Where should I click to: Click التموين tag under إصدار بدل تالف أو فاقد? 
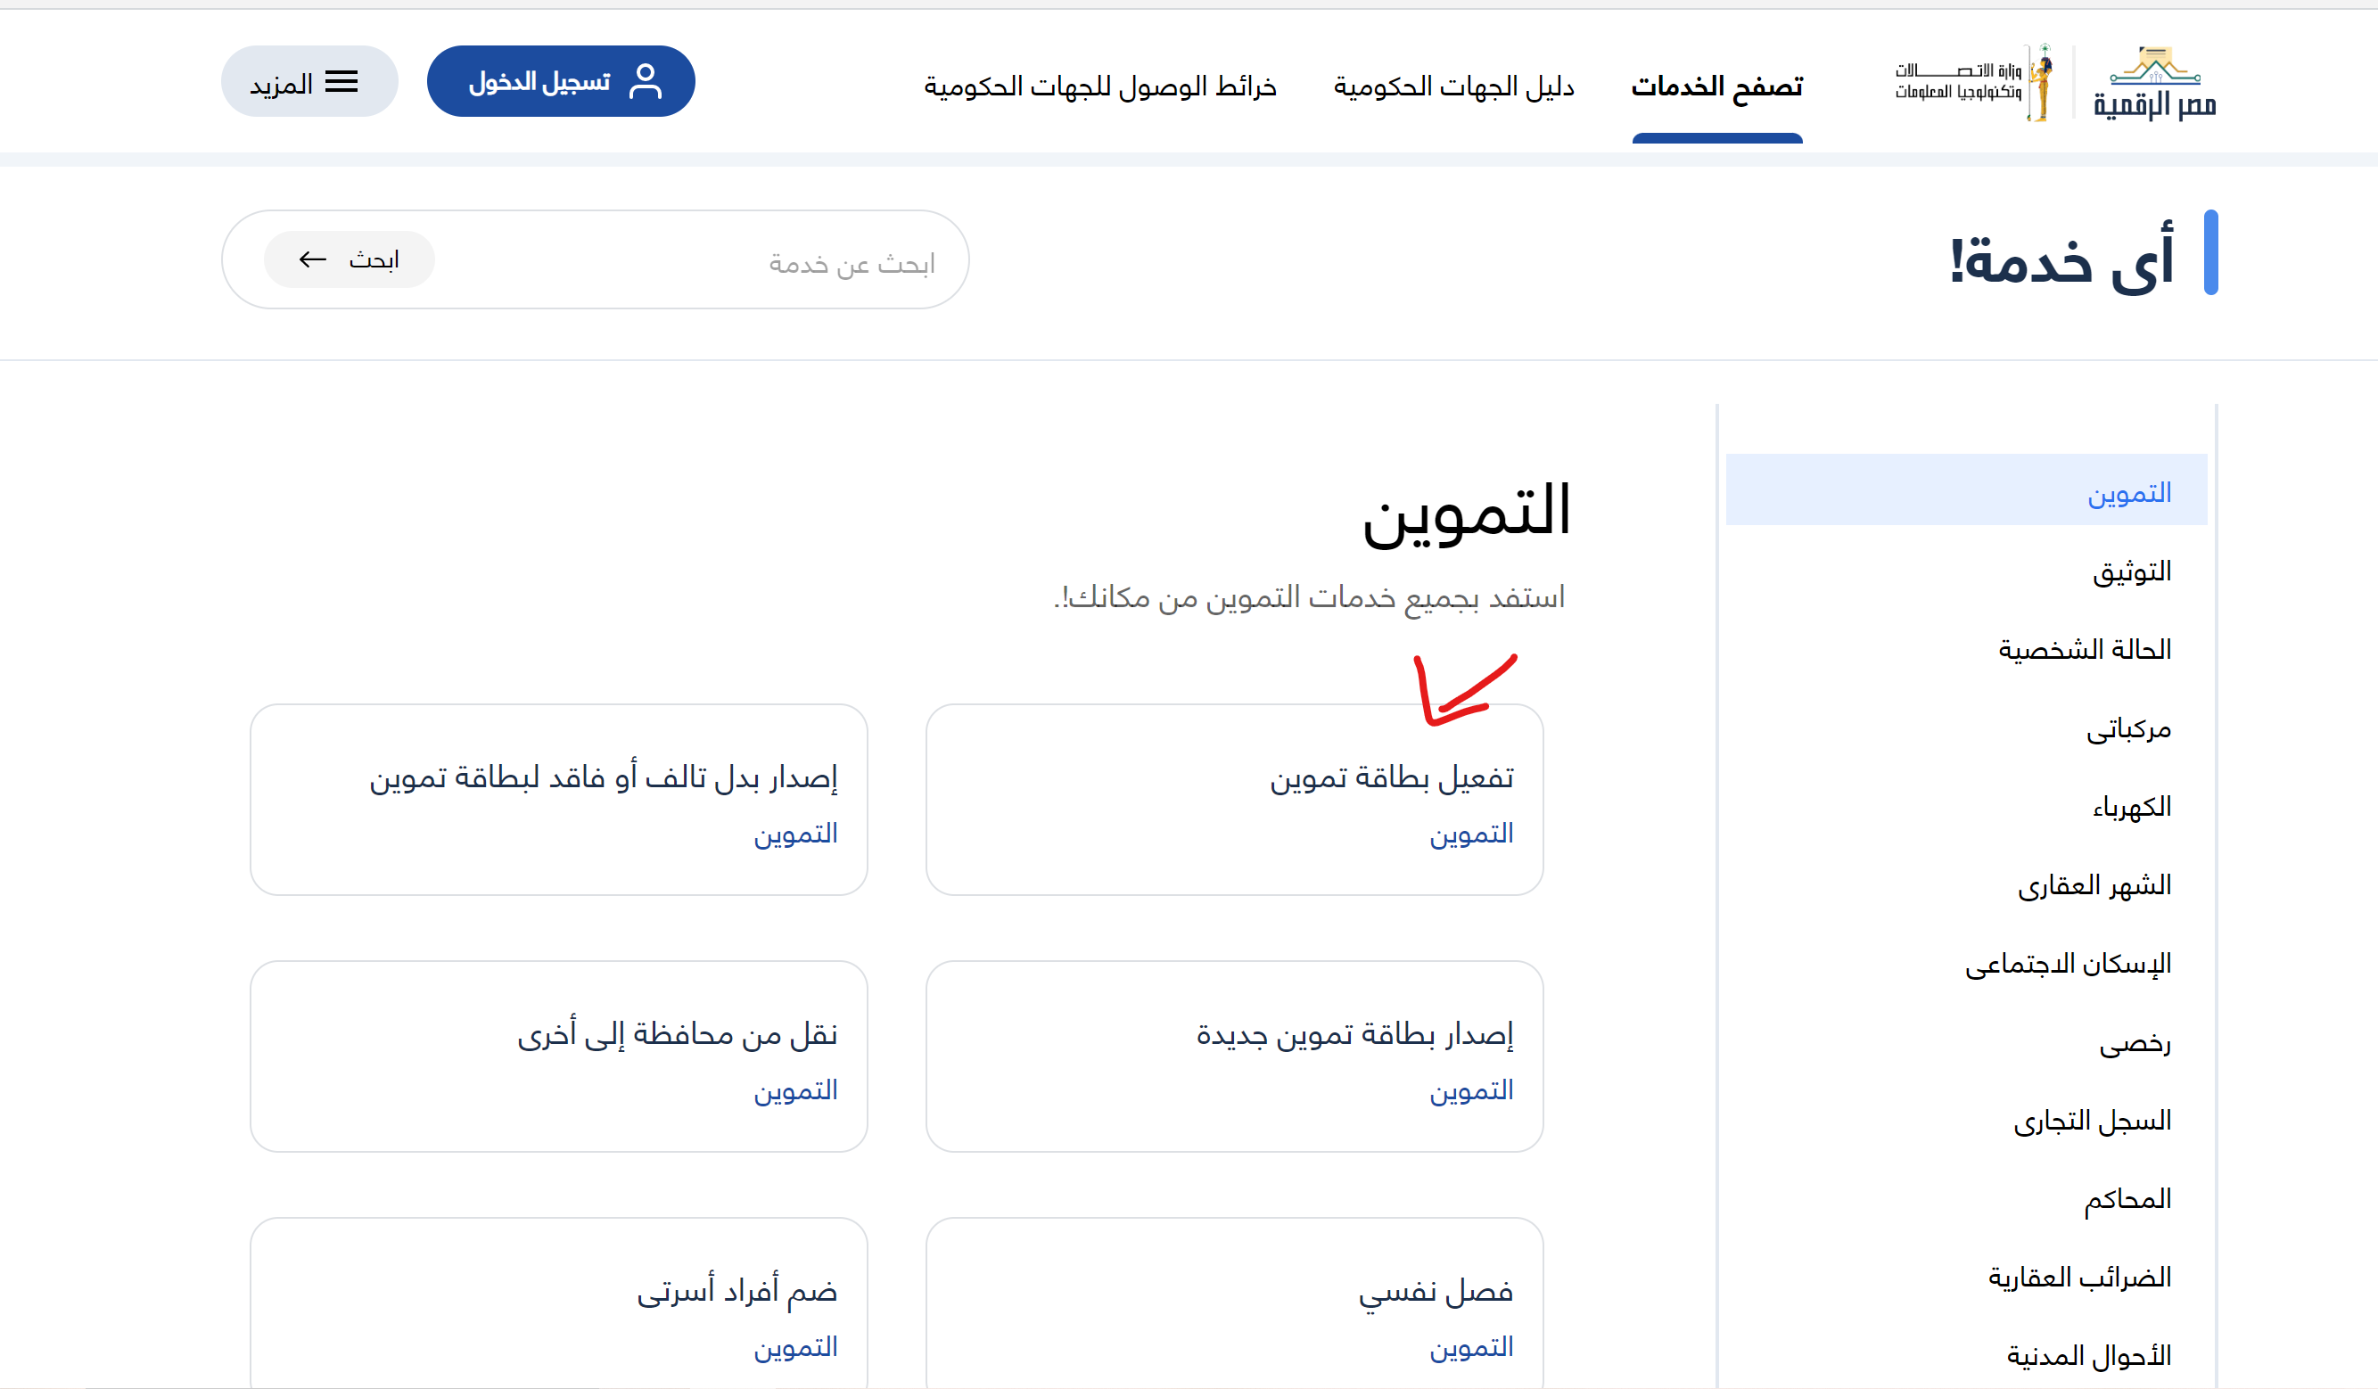point(795,834)
